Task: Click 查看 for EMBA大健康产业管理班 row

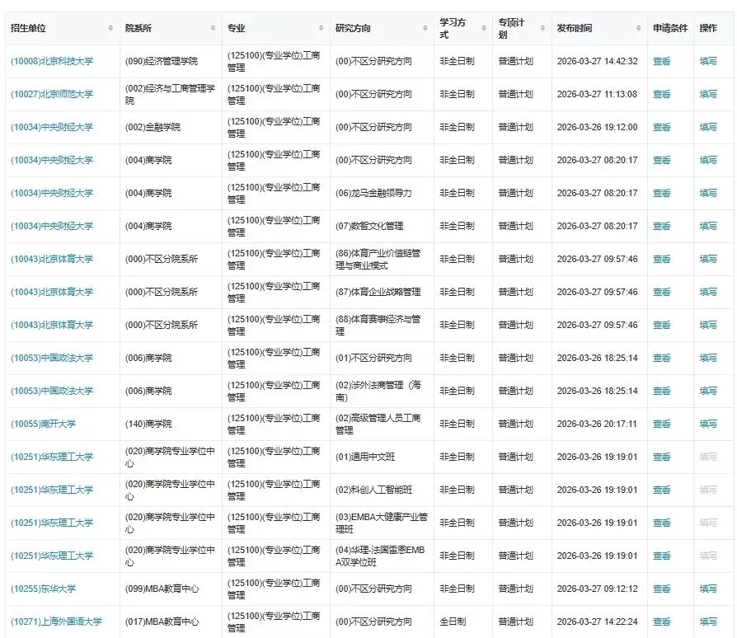Action: click(x=661, y=523)
